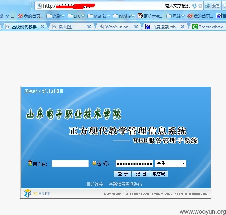Viewport: 226px width, 215px height.
Task: Click the lock icon beside 密码
Action: coord(94,163)
